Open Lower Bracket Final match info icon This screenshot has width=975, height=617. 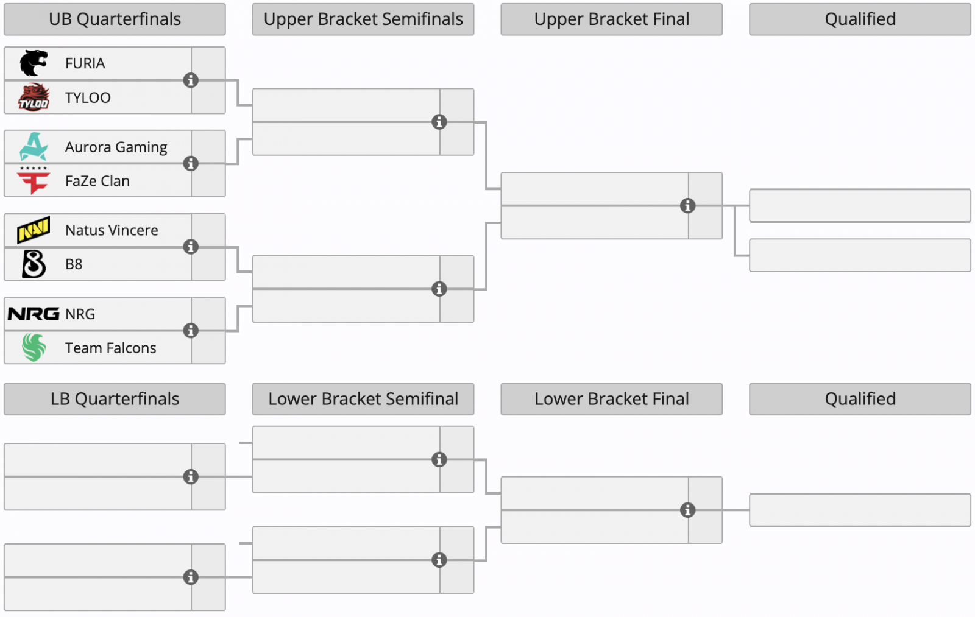click(687, 510)
